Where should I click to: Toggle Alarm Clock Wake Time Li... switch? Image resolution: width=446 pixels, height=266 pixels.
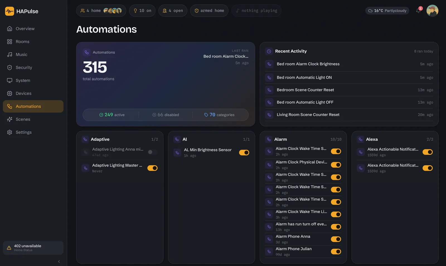pos(336,214)
